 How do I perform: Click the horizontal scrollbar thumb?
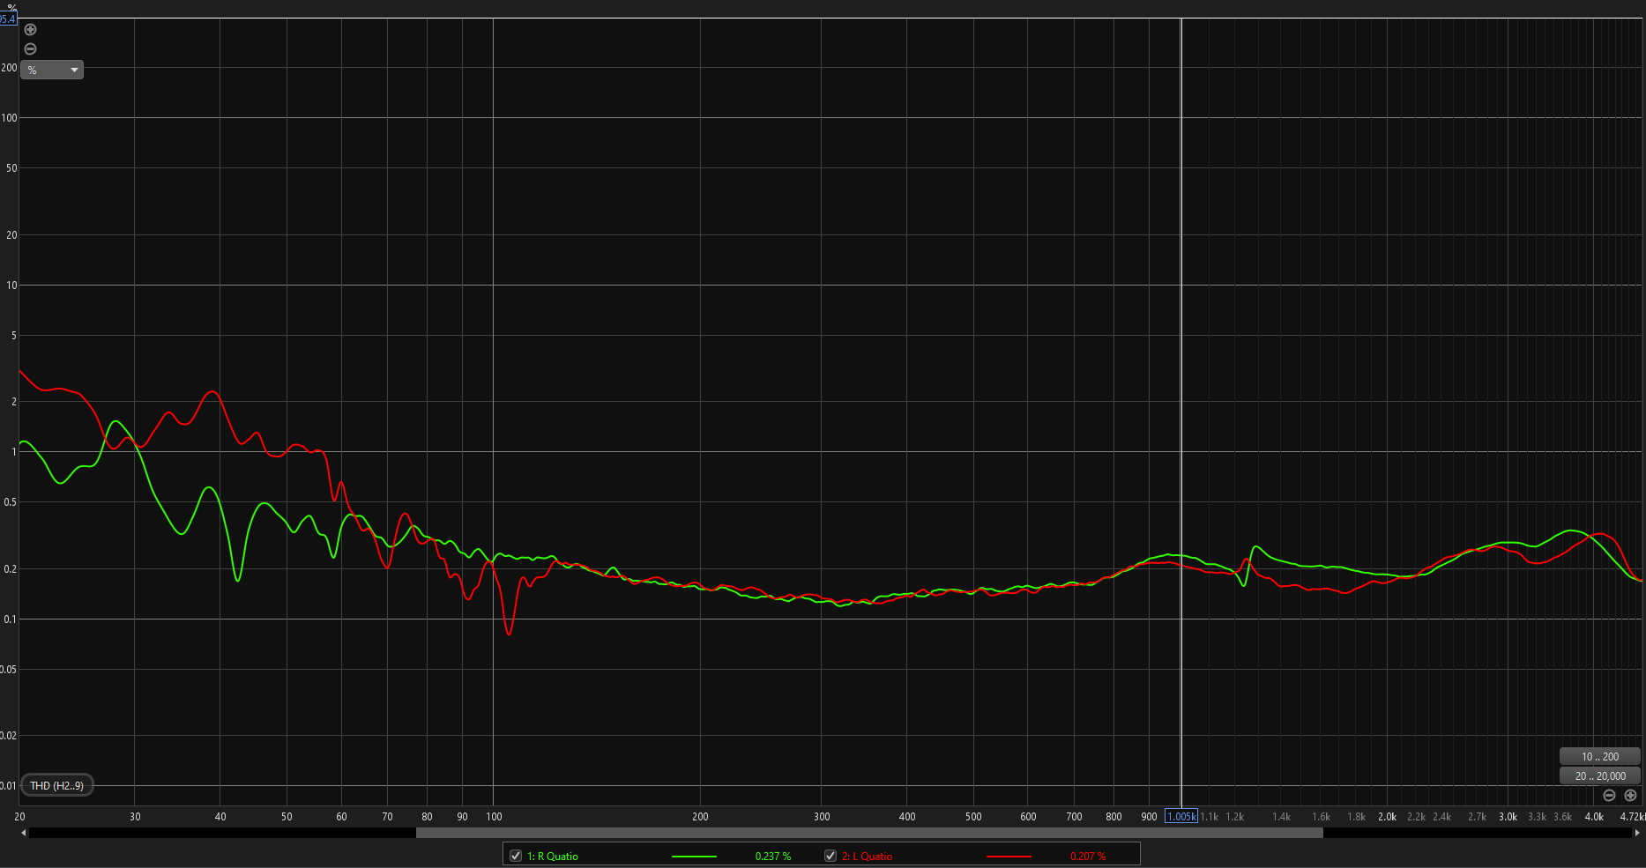pyautogui.click(x=869, y=833)
